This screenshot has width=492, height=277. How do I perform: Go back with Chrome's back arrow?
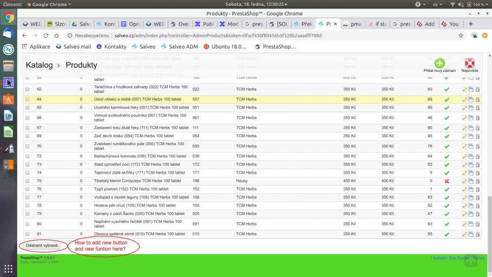(x=25, y=35)
